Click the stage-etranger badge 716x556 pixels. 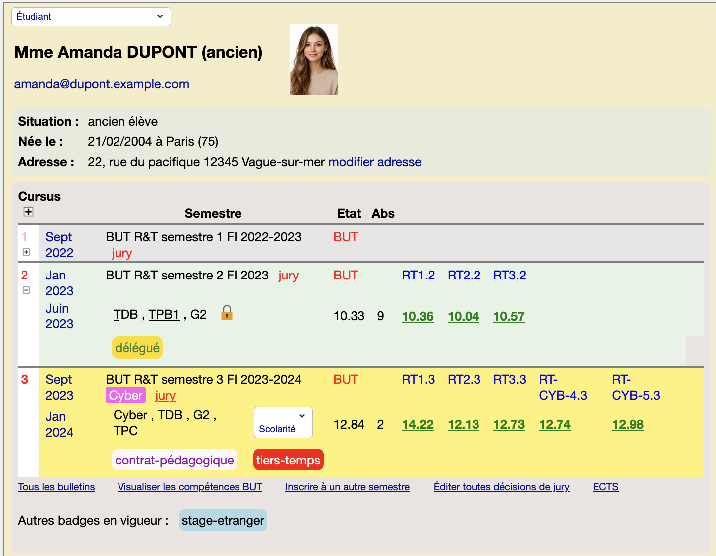coord(223,521)
